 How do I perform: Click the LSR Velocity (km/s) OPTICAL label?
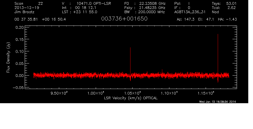coord(131,98)
